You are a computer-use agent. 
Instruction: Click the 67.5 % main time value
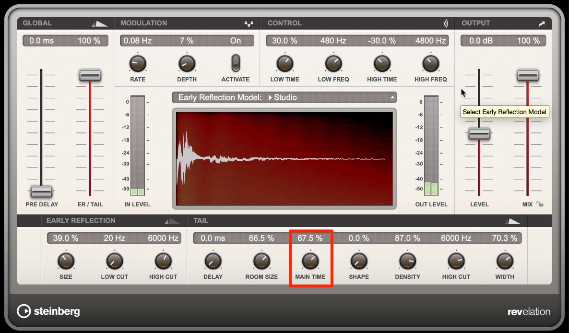(310, 238)
